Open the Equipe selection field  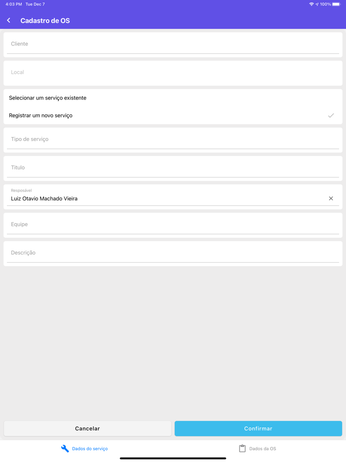pos(173,225)
